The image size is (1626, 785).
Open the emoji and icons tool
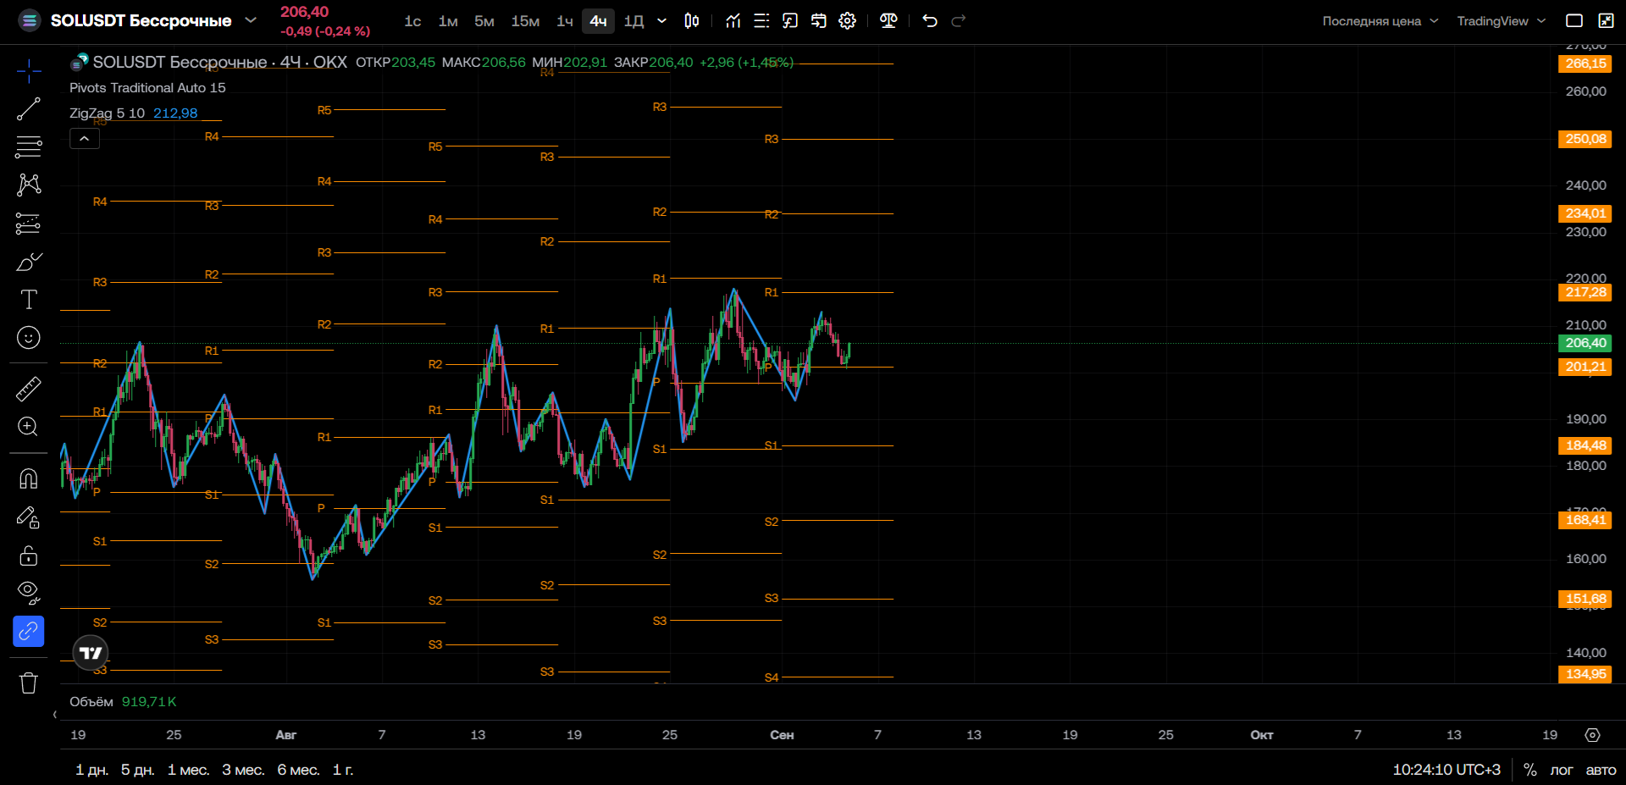[x=29, y=338]
